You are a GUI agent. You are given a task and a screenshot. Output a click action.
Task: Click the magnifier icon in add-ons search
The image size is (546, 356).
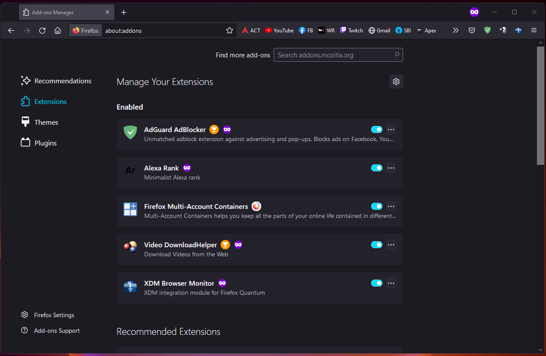[x=397, y=55]
